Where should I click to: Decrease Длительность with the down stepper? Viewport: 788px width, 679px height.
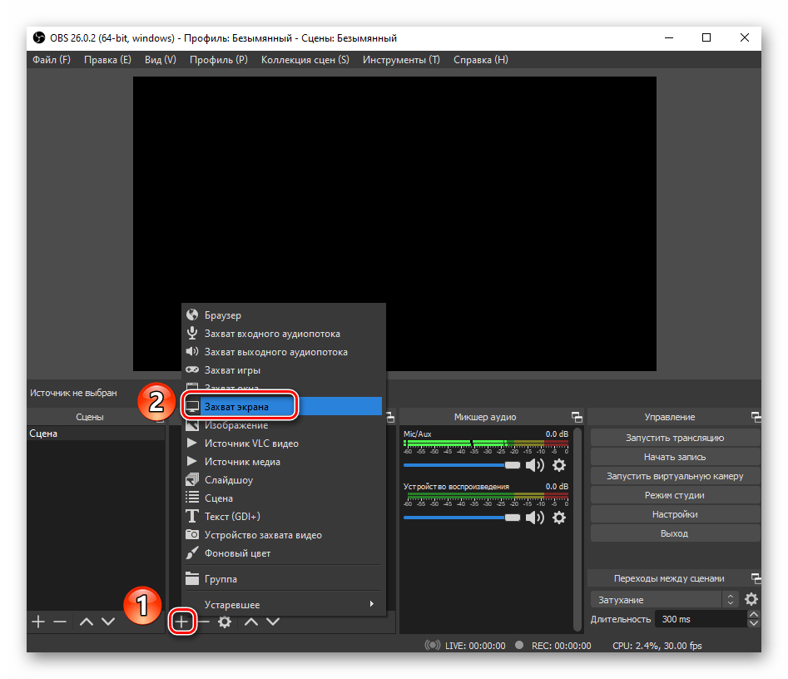coord(753,624)
